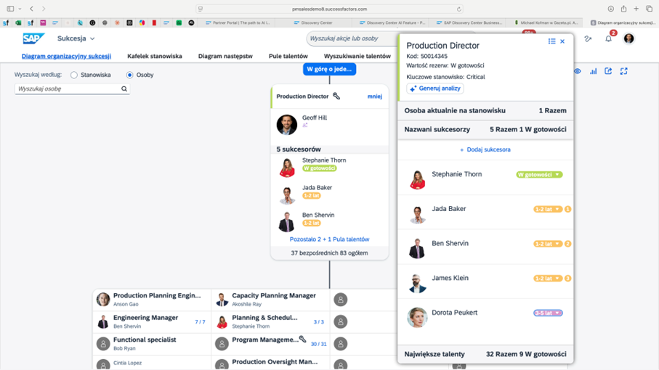Click the Generuj analizy button
The height and width of the screenshot is (370, 659).
pyautogui.click(x=435, y=89)
